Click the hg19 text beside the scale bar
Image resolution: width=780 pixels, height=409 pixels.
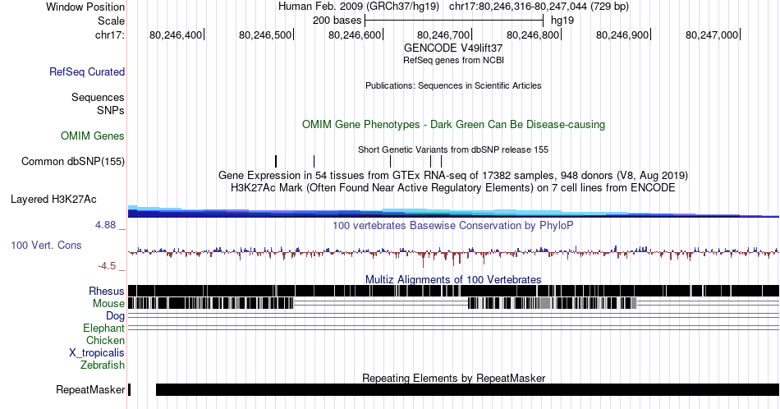562,21
